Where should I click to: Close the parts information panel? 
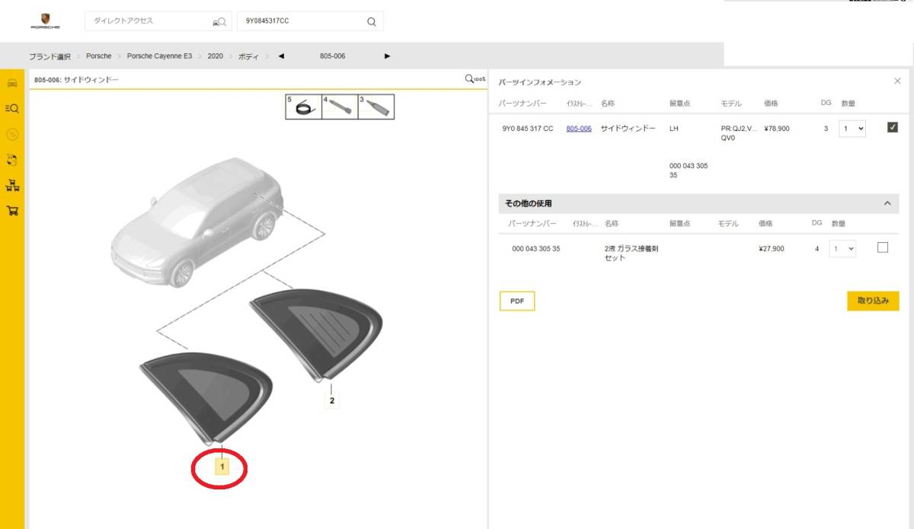[x=896, y=81]
